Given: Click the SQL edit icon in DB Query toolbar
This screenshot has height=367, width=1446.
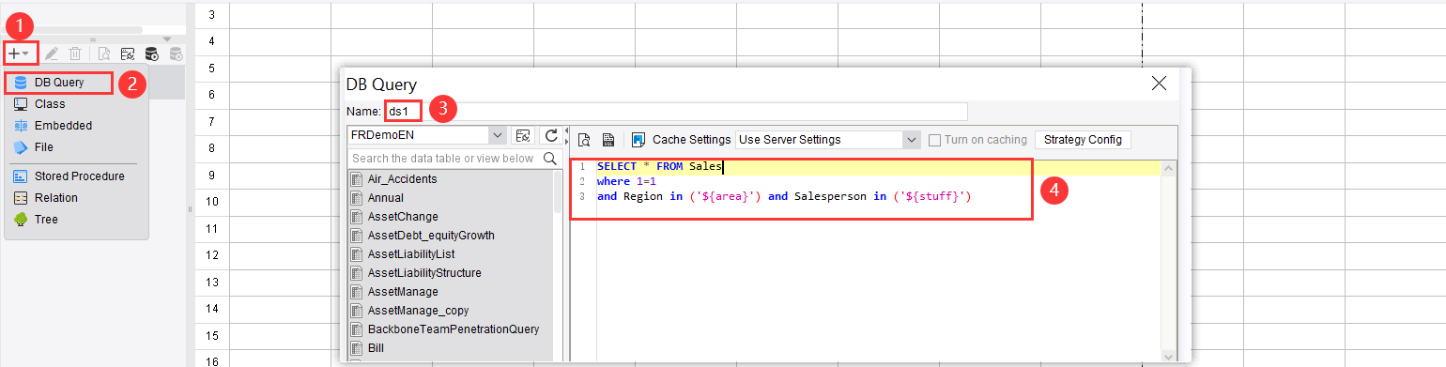Looking at the screenshot, I should (608, 140).
